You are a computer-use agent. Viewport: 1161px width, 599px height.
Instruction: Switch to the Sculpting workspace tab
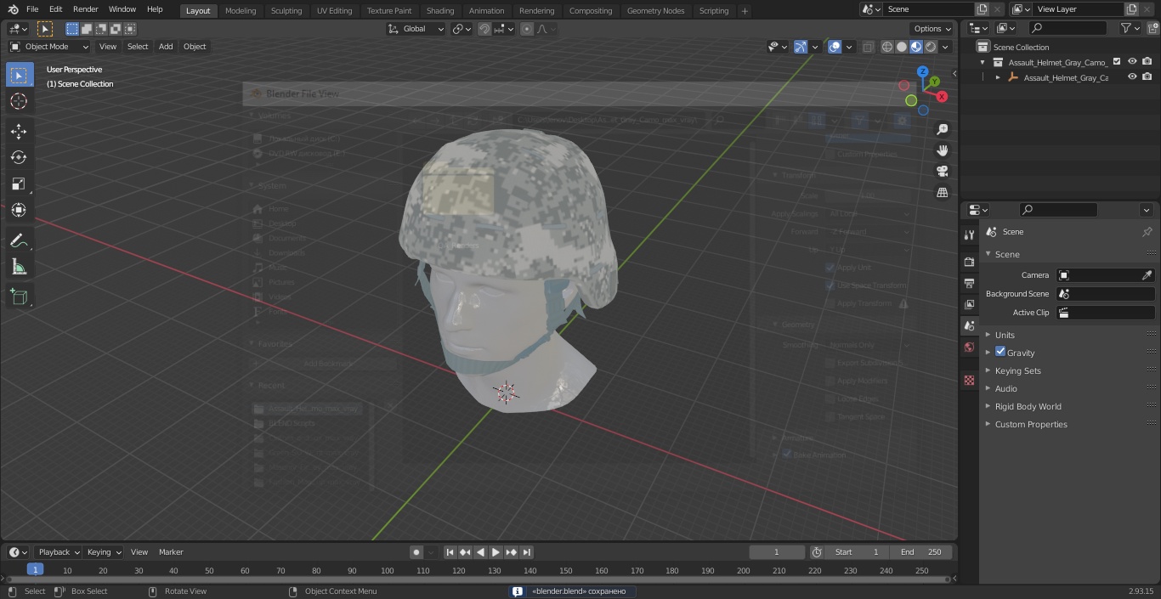click(286, 10)
